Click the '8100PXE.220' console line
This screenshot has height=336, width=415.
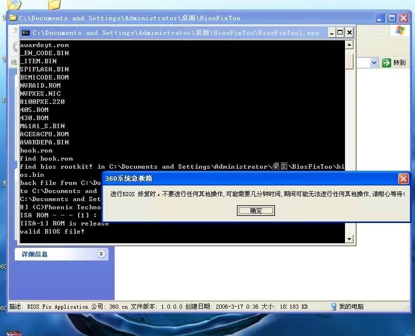click(42, 102)
